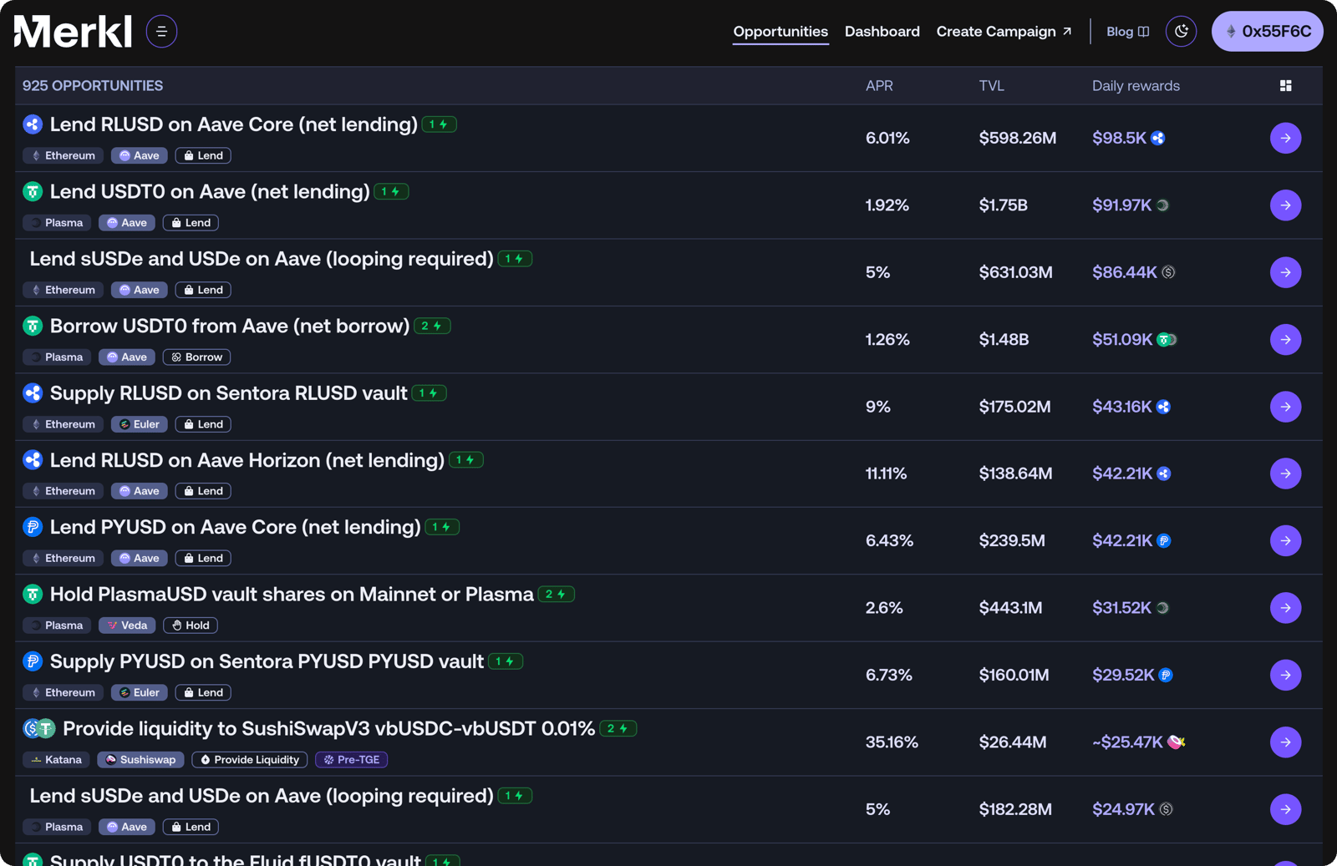The height and width of the screenshot is (866, 1337).
Task: Click Ethereum tag under Lend PYUSD Aave Core
Action: point(63,558)
